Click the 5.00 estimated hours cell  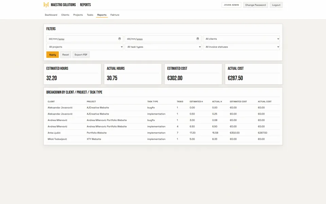pos(192,139)
